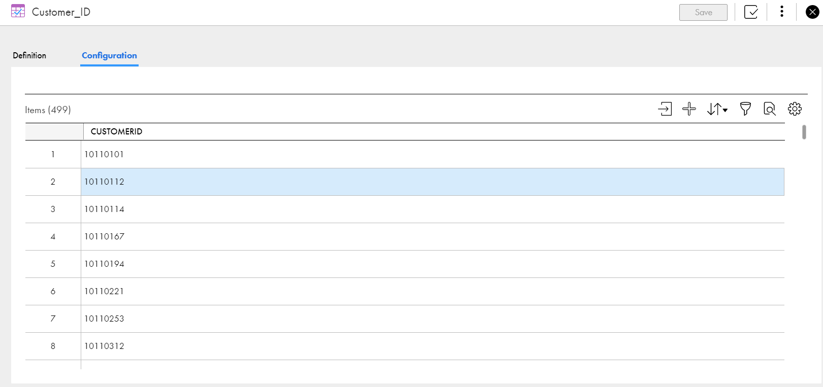Open the three-dot actions menu
The height and width of the screenshot is (387, 823).
[x=782, y=12]
